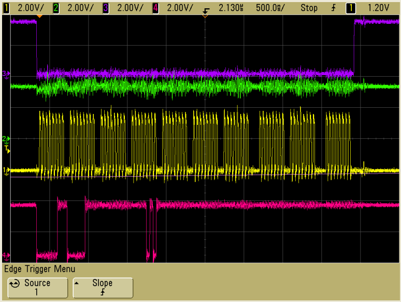
Task: Click the trigger source channel 1 badge at top right
Action: coord(351,8)
